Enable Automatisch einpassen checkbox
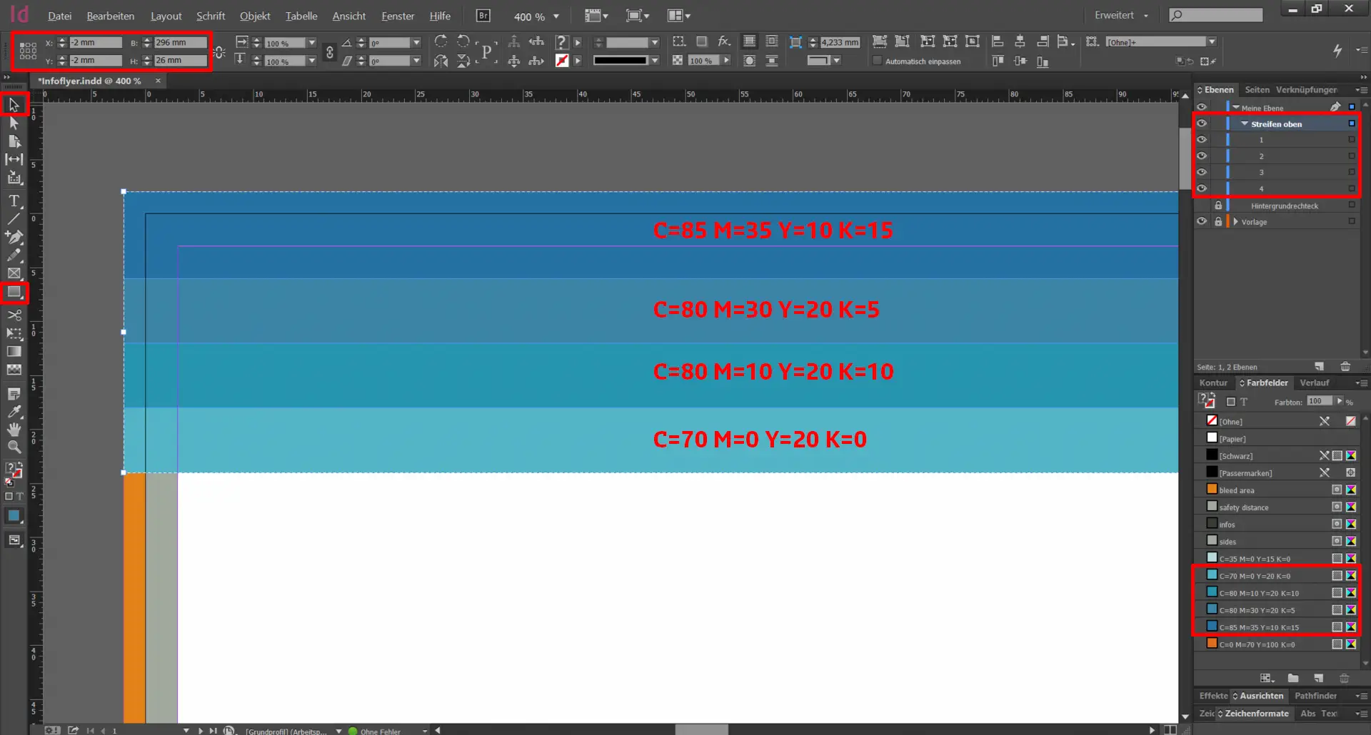Screen dimensions: 1371x735 pos(878,61)
